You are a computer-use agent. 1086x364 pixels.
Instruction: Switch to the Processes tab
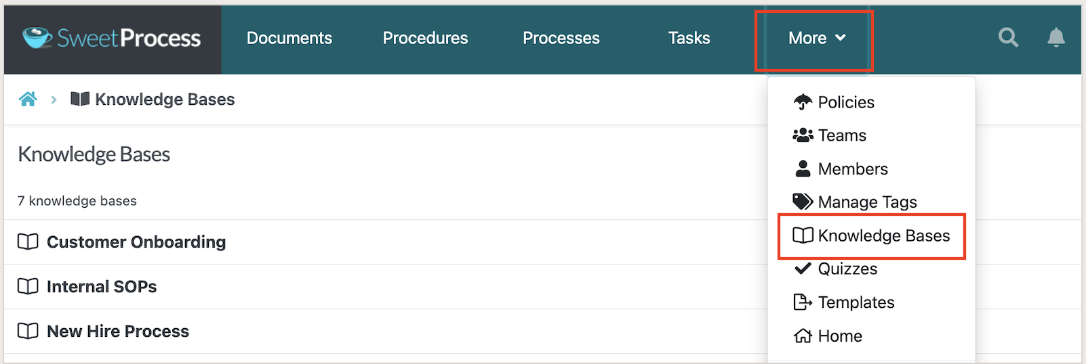(561, 38)
